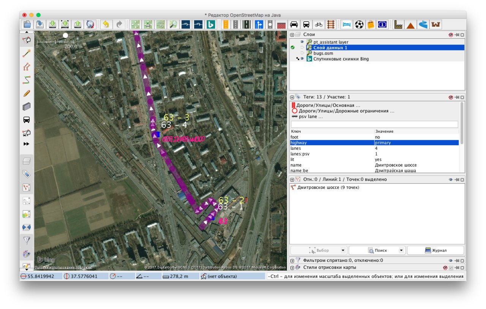Open the brown triangle peak presets icon

410,25
